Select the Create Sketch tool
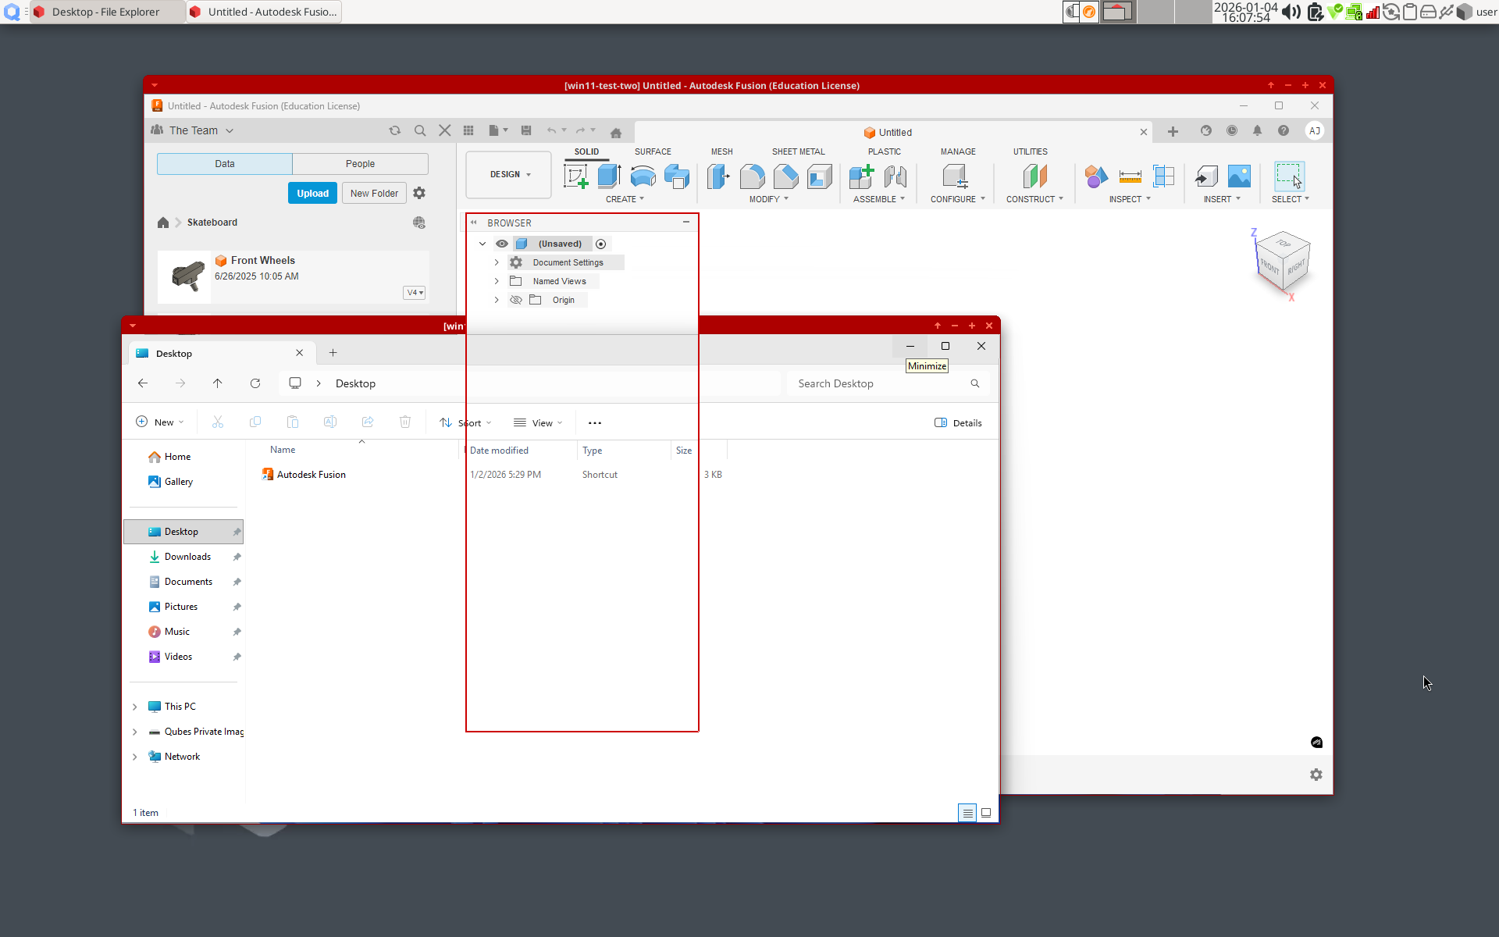The width and height of the screenshot is (1499, 937). (575, 176)
